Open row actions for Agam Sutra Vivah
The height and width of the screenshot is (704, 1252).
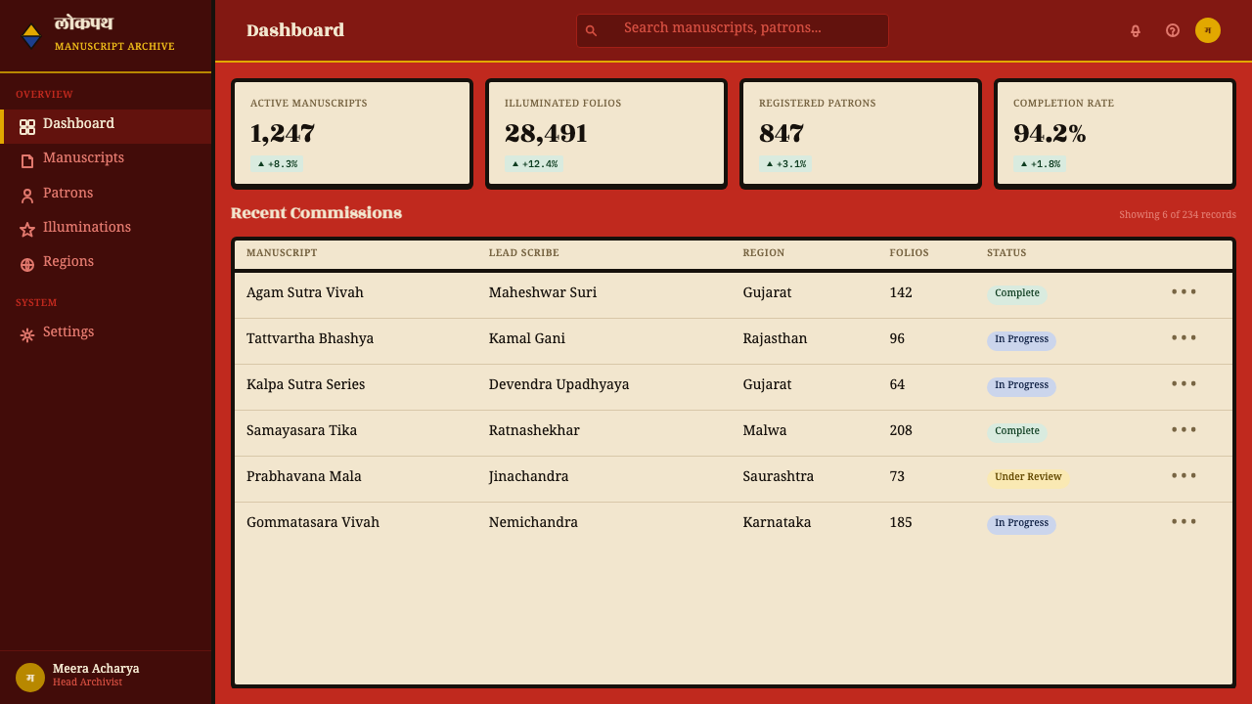tap(1184, 292)
